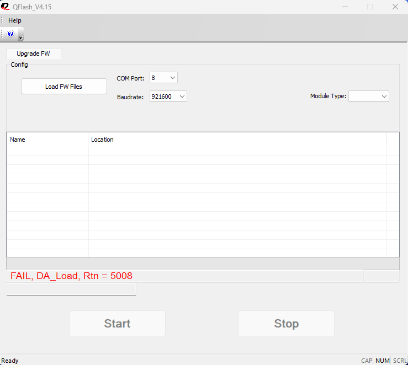This screenshot has width=408, height=365.
Task: Open the Help menu
Action: pyautogui.click(x=15, y=20)
